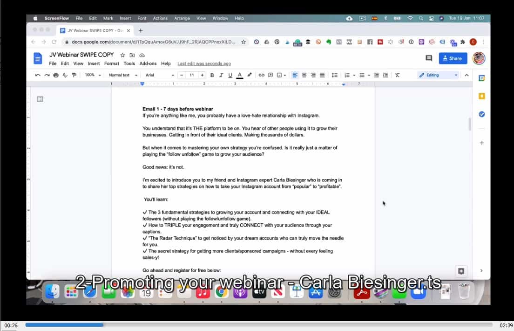This screenshot has width=514, height=331.
Task: Toggle bold formatting
Action: pos(212,75)
